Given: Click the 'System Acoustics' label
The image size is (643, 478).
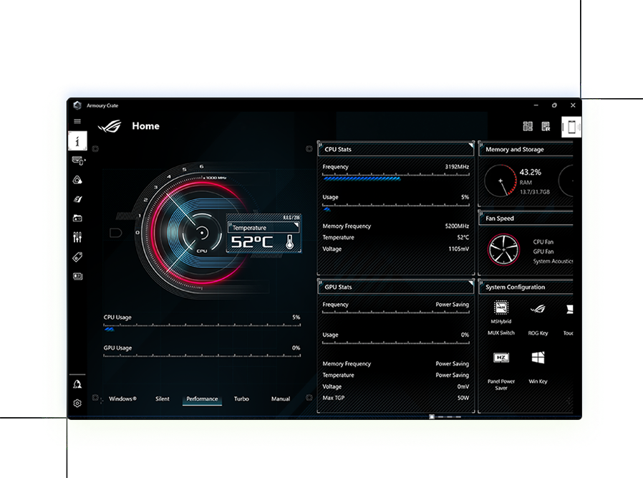Looking at the screenshot, I should [x=553, y=262].
